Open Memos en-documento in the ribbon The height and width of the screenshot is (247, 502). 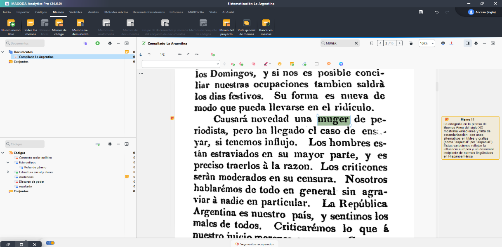click(x=80, y=27)
